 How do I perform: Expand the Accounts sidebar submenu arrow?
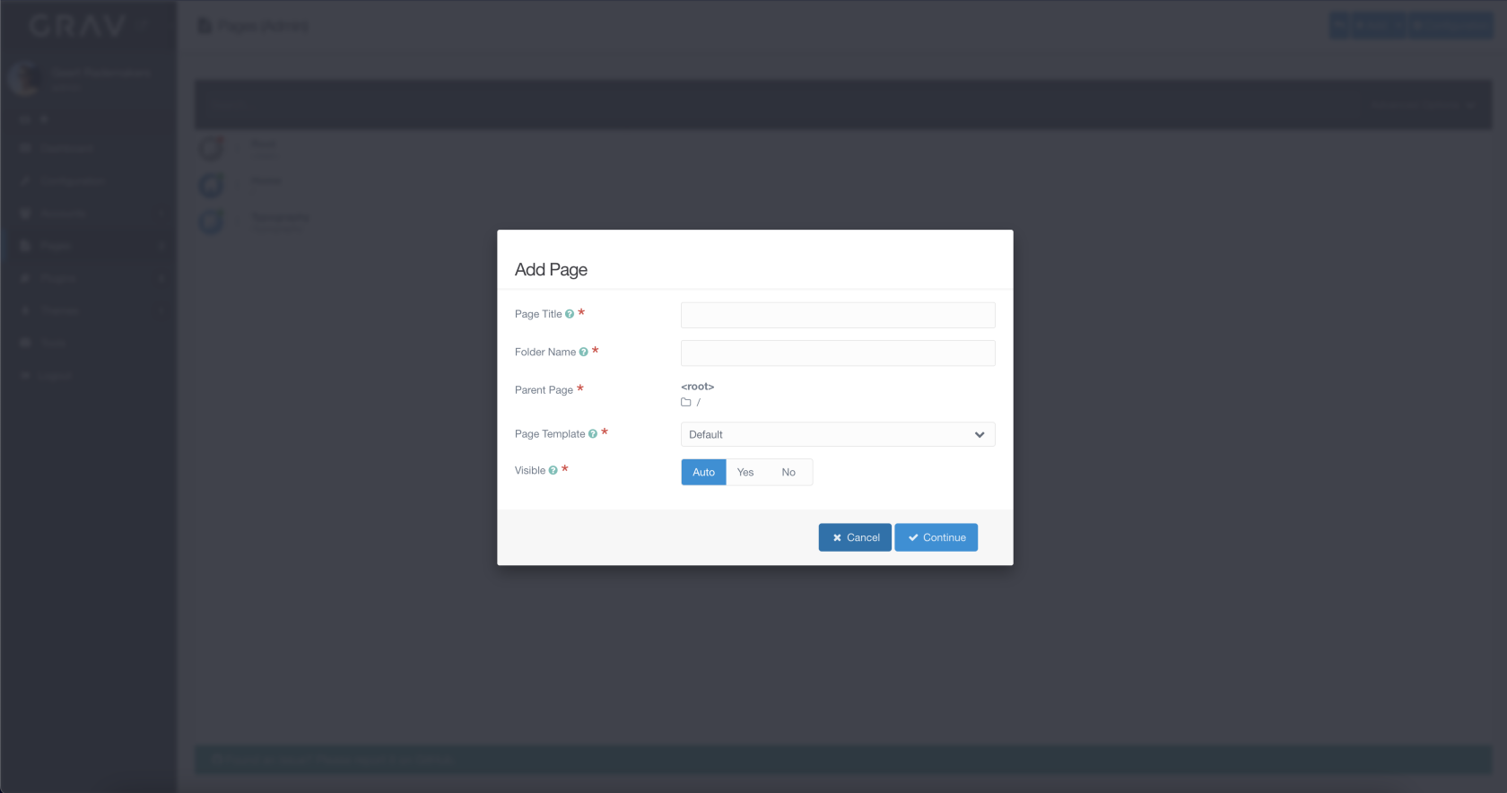pyautogui.click(x=161, y=213)
